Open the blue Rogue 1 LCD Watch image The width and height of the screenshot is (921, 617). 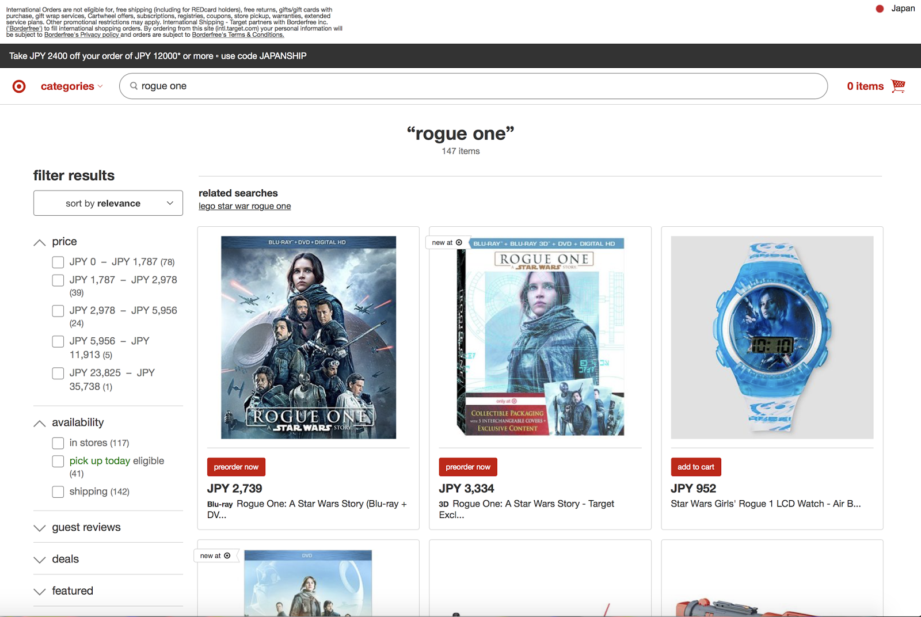pos(772,337)
